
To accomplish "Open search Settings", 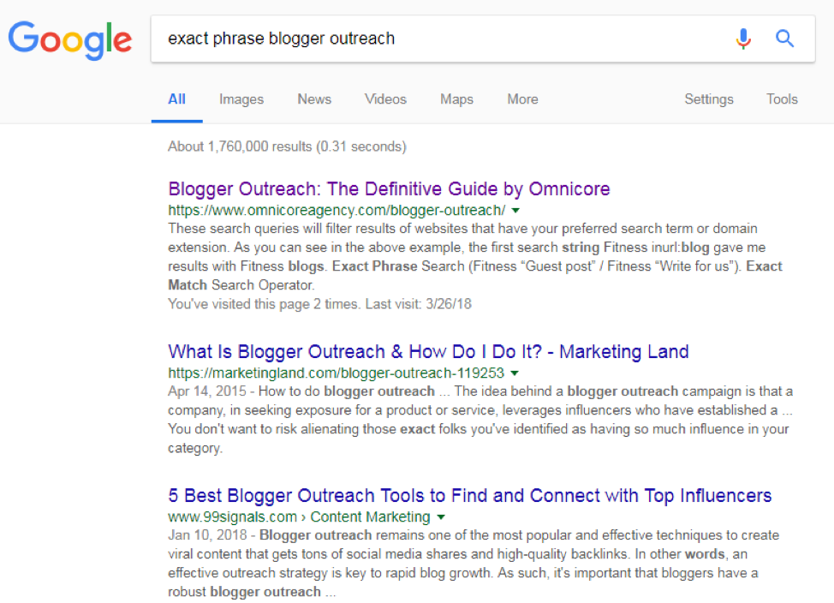I will (x=709, y=99).
